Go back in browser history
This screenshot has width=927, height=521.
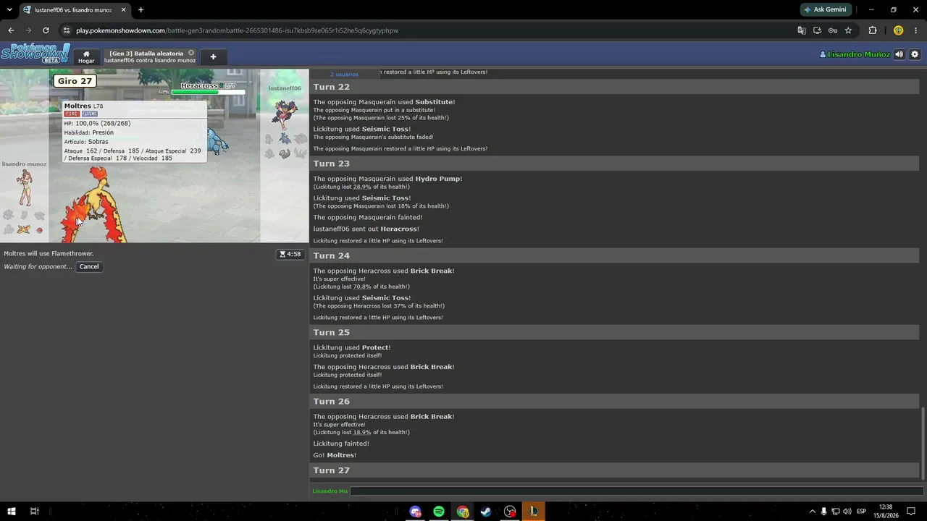11,30
